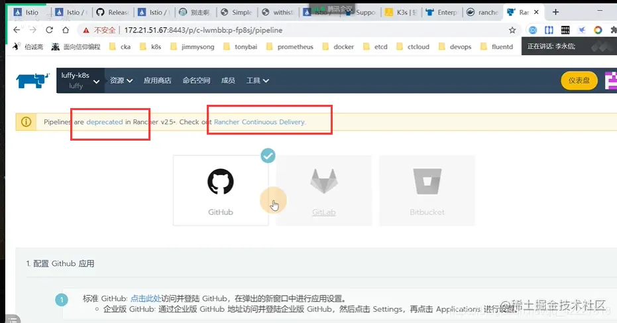The image size is (617, 323).
Task: Open the 命名空间 menu item
Action: click(196, 80)
